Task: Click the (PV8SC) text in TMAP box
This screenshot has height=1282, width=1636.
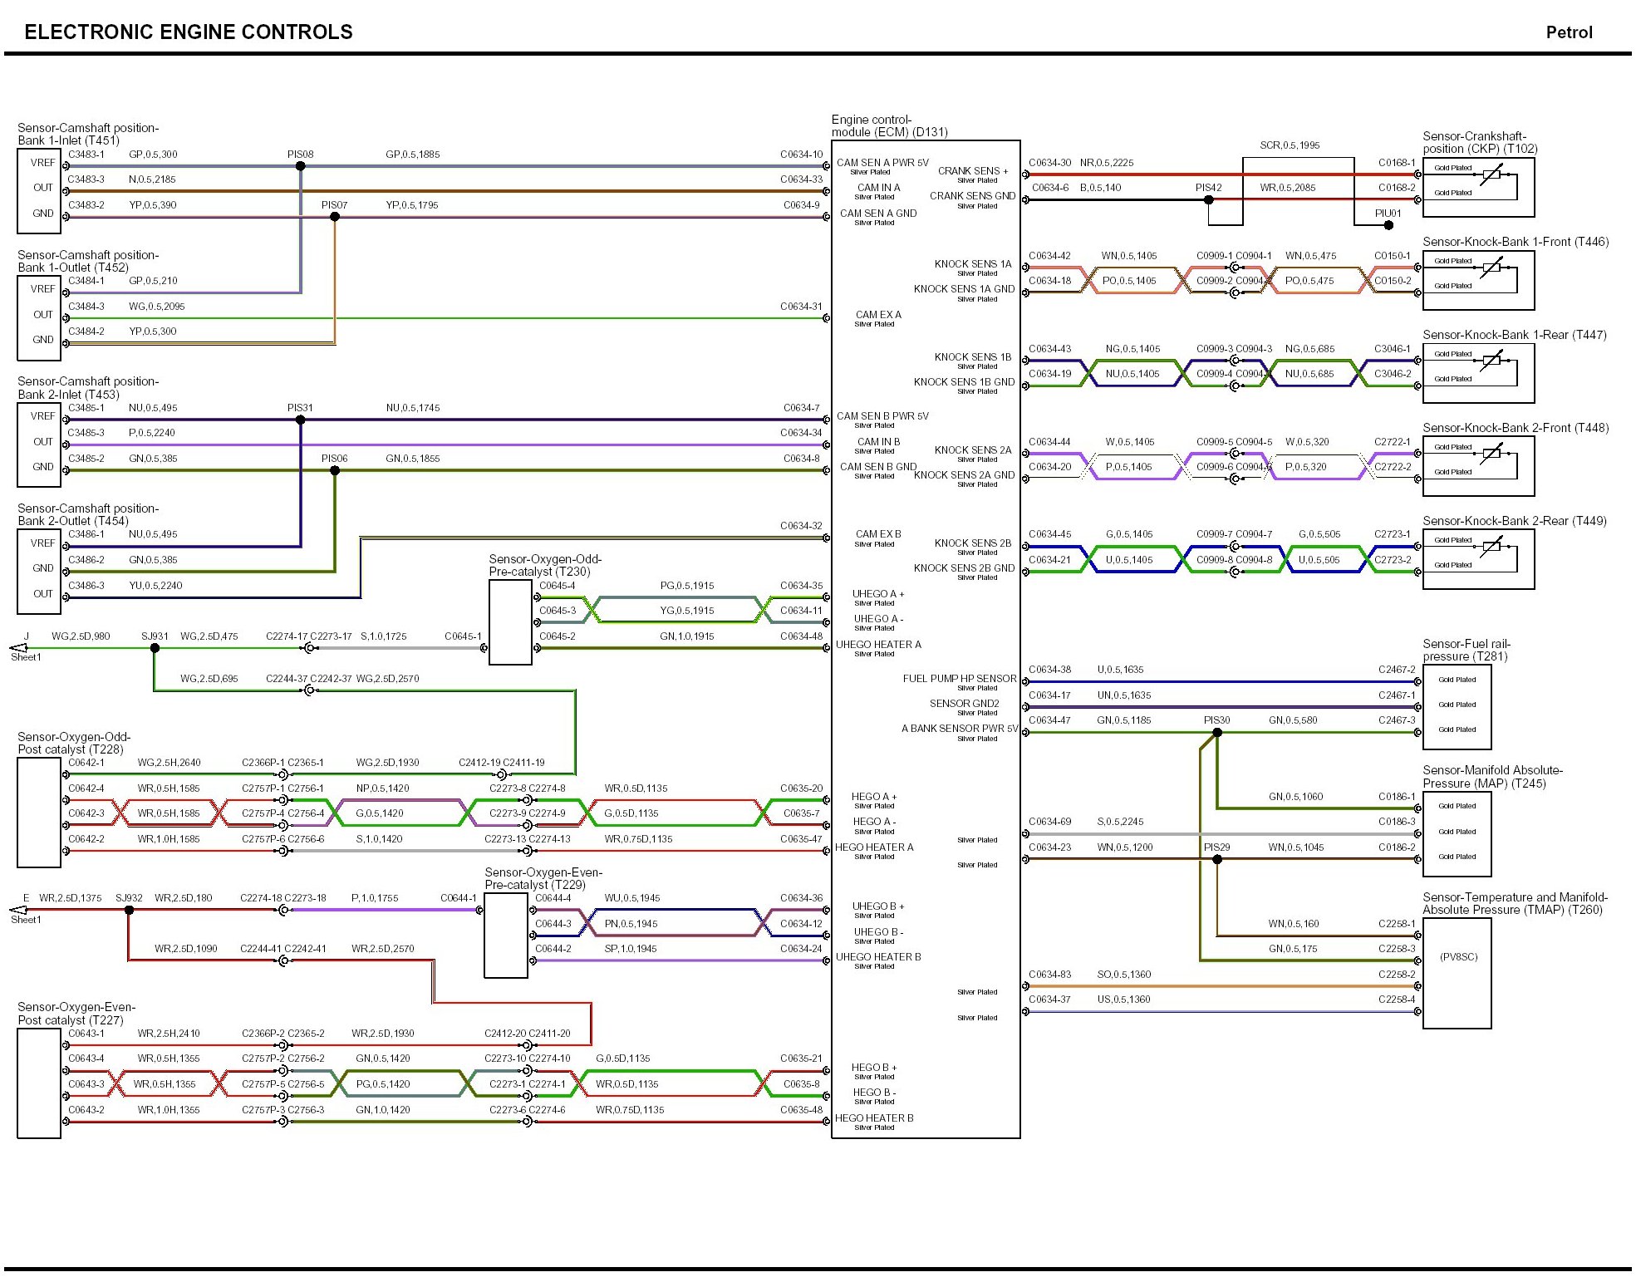Action: click(1458, 957)
